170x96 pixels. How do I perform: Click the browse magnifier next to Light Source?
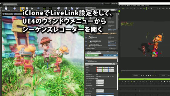click(x=110, y=76)
